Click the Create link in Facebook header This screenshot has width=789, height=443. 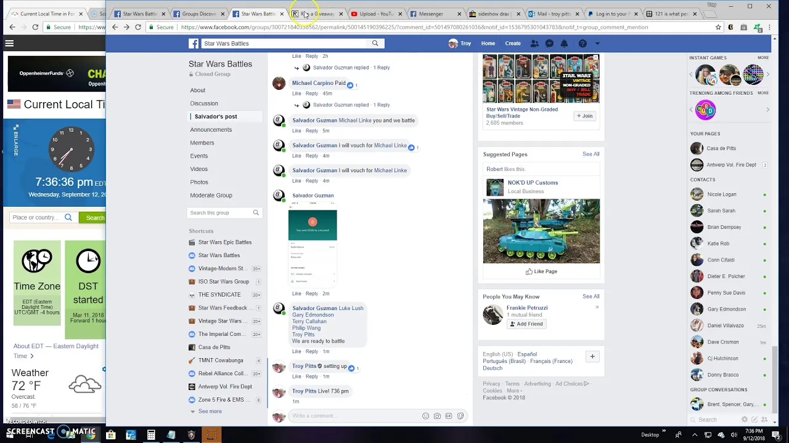tap(513, 43)
